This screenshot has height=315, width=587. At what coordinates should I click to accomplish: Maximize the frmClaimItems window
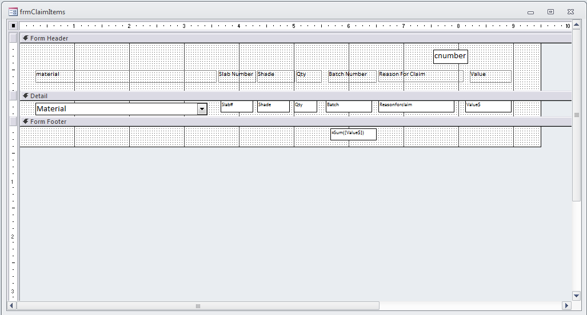coord(550,12)
